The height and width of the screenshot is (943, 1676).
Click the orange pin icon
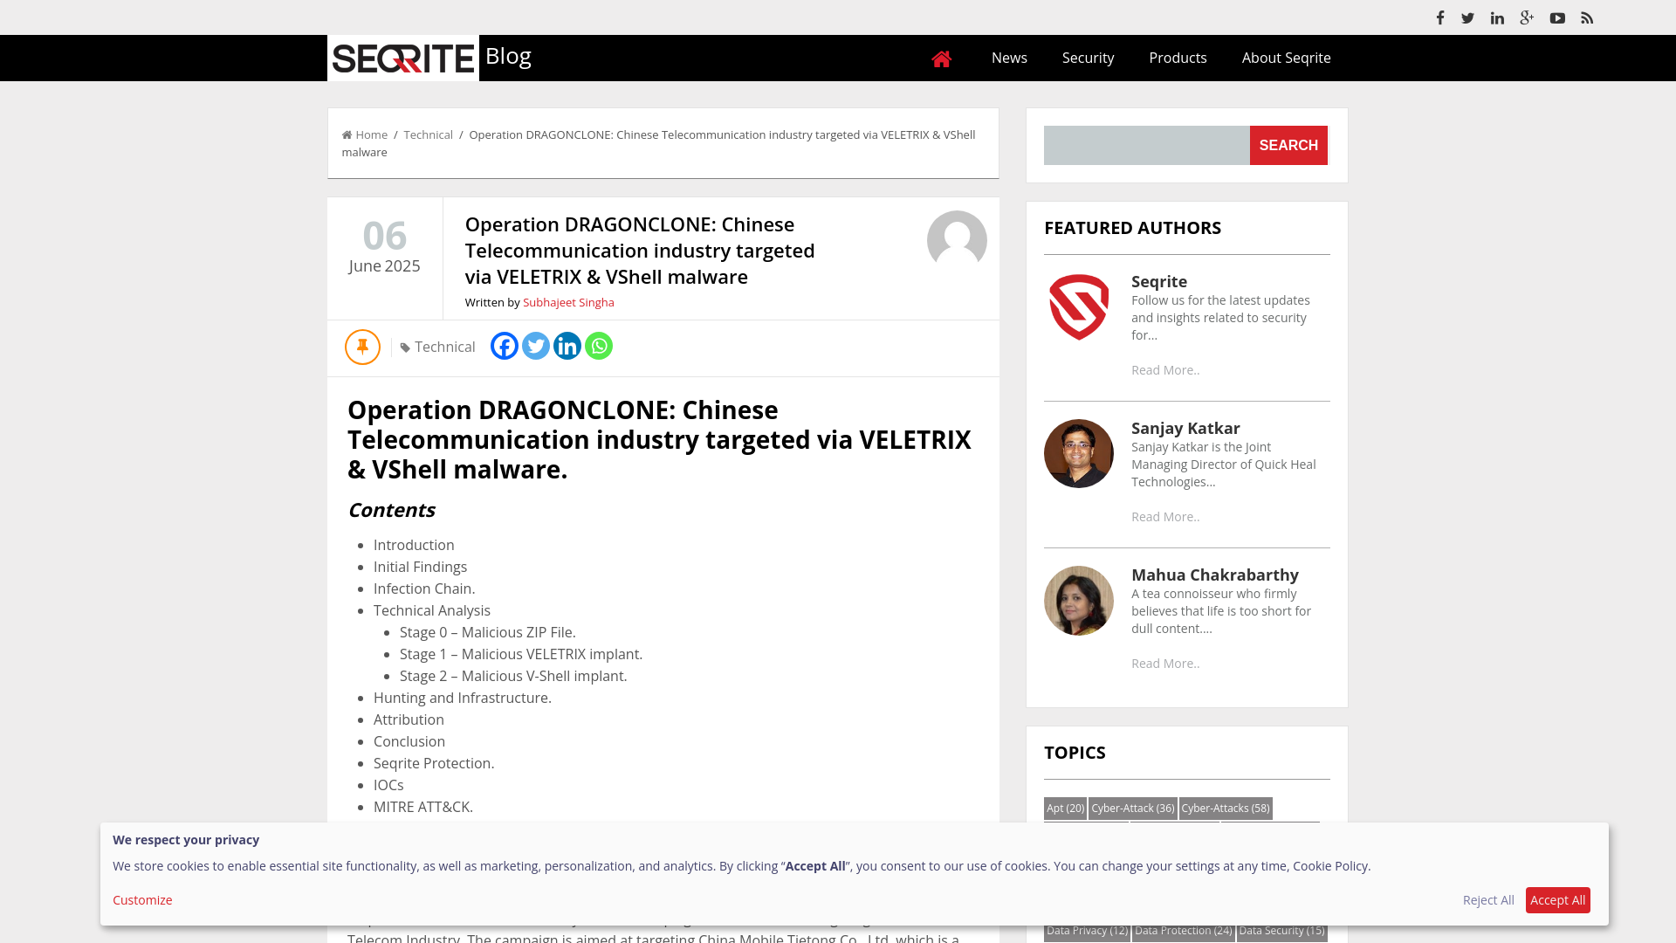point(362,347)
